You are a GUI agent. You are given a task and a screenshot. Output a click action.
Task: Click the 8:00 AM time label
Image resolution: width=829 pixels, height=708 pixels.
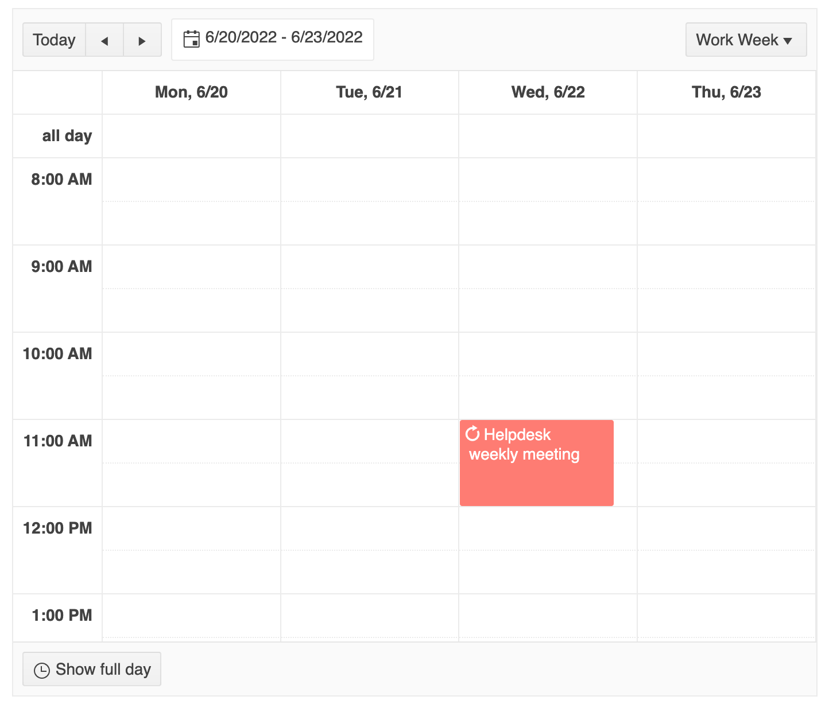pos(61,179)
